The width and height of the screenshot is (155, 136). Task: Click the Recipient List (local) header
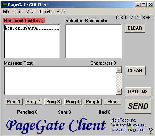click(x=24, y=21)
